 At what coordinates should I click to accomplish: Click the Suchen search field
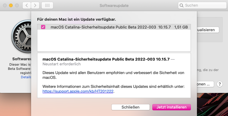pyautogui.click(x=202, y=5)
